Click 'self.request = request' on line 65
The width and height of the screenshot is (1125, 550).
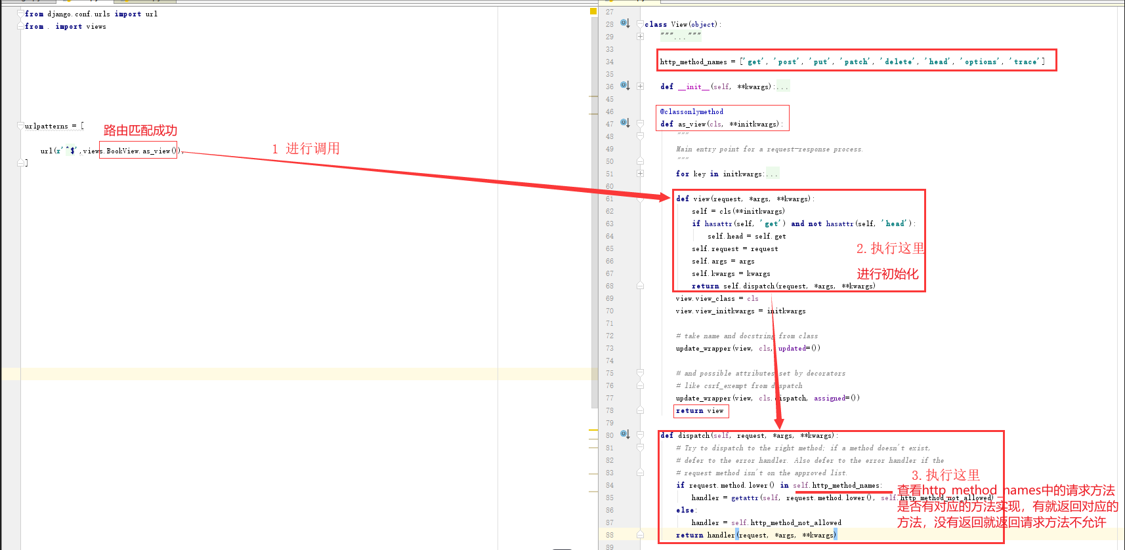coord(734,248)
